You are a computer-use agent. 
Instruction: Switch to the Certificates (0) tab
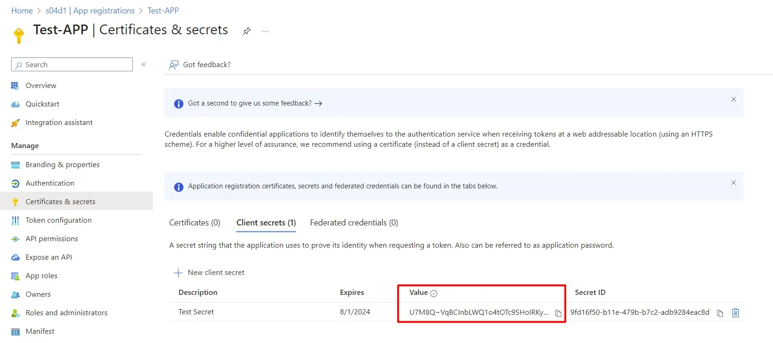pyautogui.click(x=195, y=223)
